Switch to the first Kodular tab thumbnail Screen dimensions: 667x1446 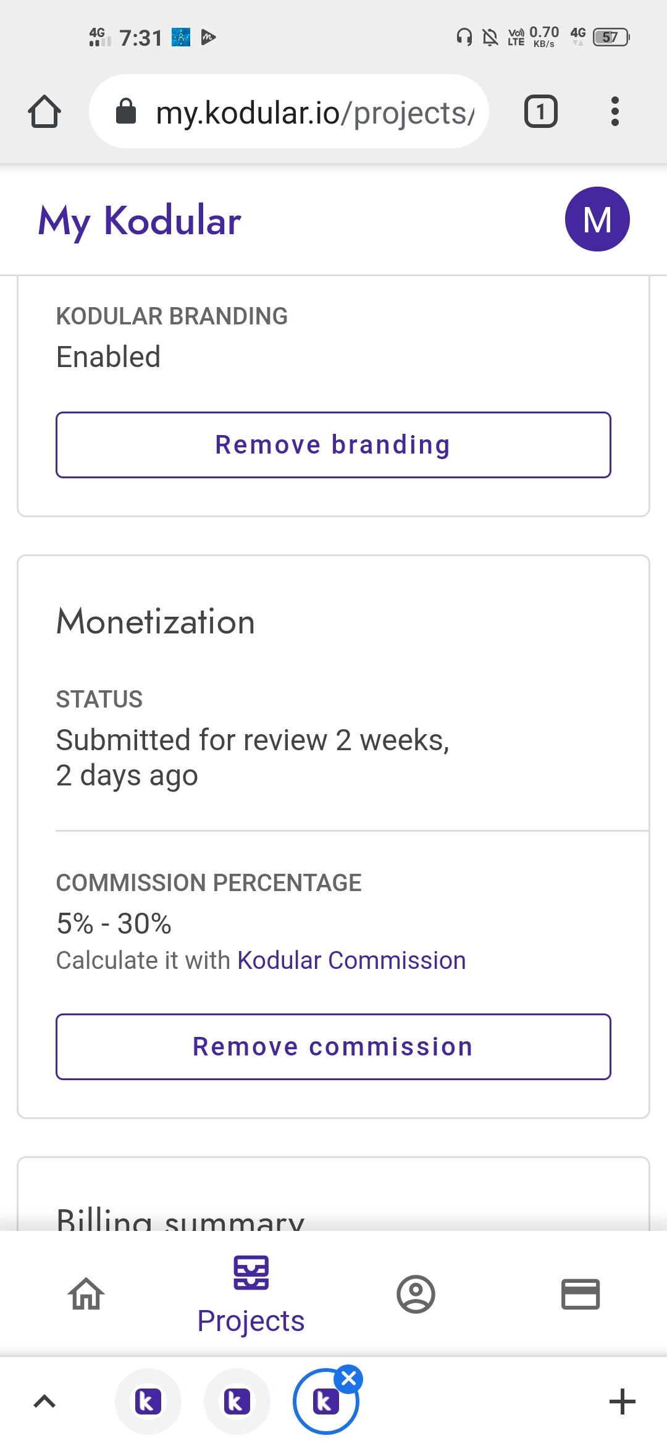(148, 1402)
